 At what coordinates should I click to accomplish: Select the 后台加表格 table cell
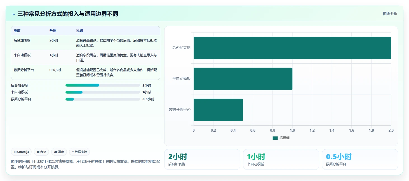pos(22,40)
